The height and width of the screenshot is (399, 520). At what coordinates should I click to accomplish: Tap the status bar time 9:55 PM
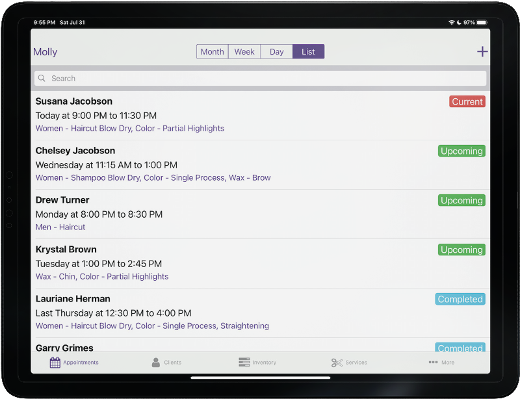point(44,23)
